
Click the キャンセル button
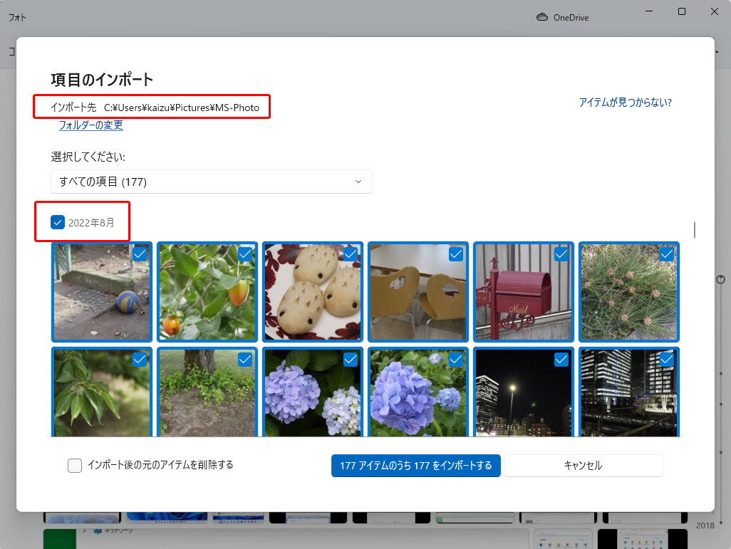584,466
